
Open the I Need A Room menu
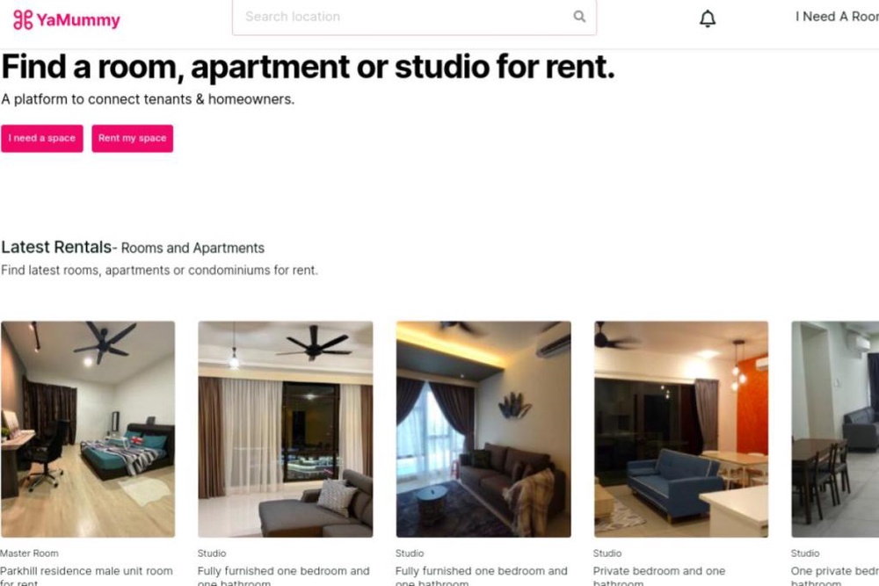click(837, 17)
